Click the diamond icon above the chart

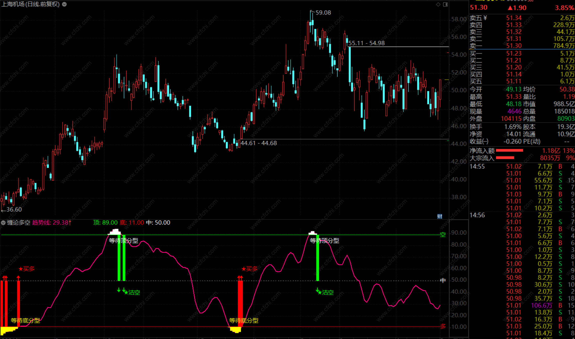[438, 4]
